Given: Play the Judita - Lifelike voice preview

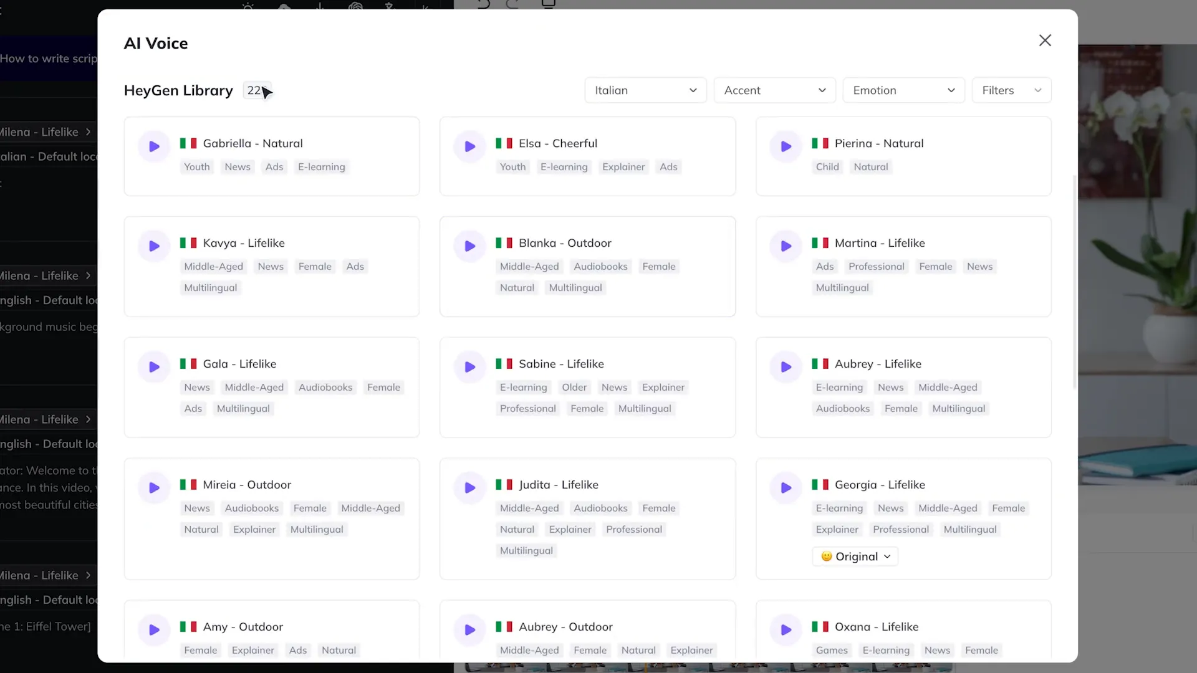Looking at the screenshot, I should coord(470,488).
